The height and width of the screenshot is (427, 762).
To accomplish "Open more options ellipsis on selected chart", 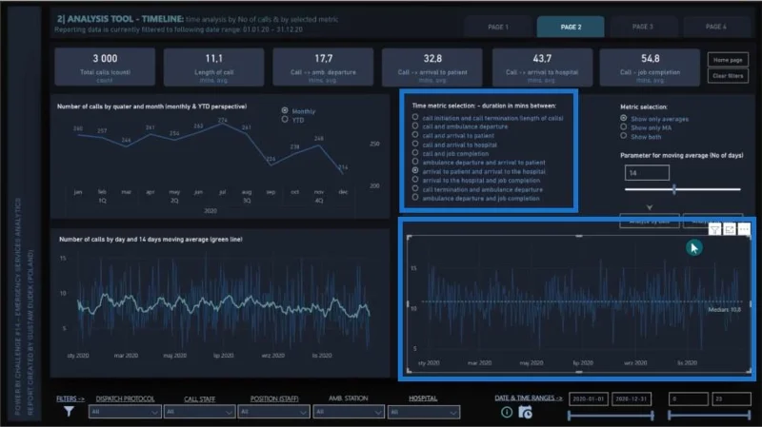I will point(744,229).
